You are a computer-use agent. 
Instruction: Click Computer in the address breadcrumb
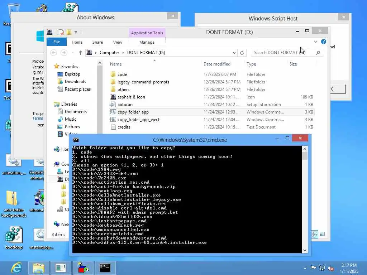(109, 53)
